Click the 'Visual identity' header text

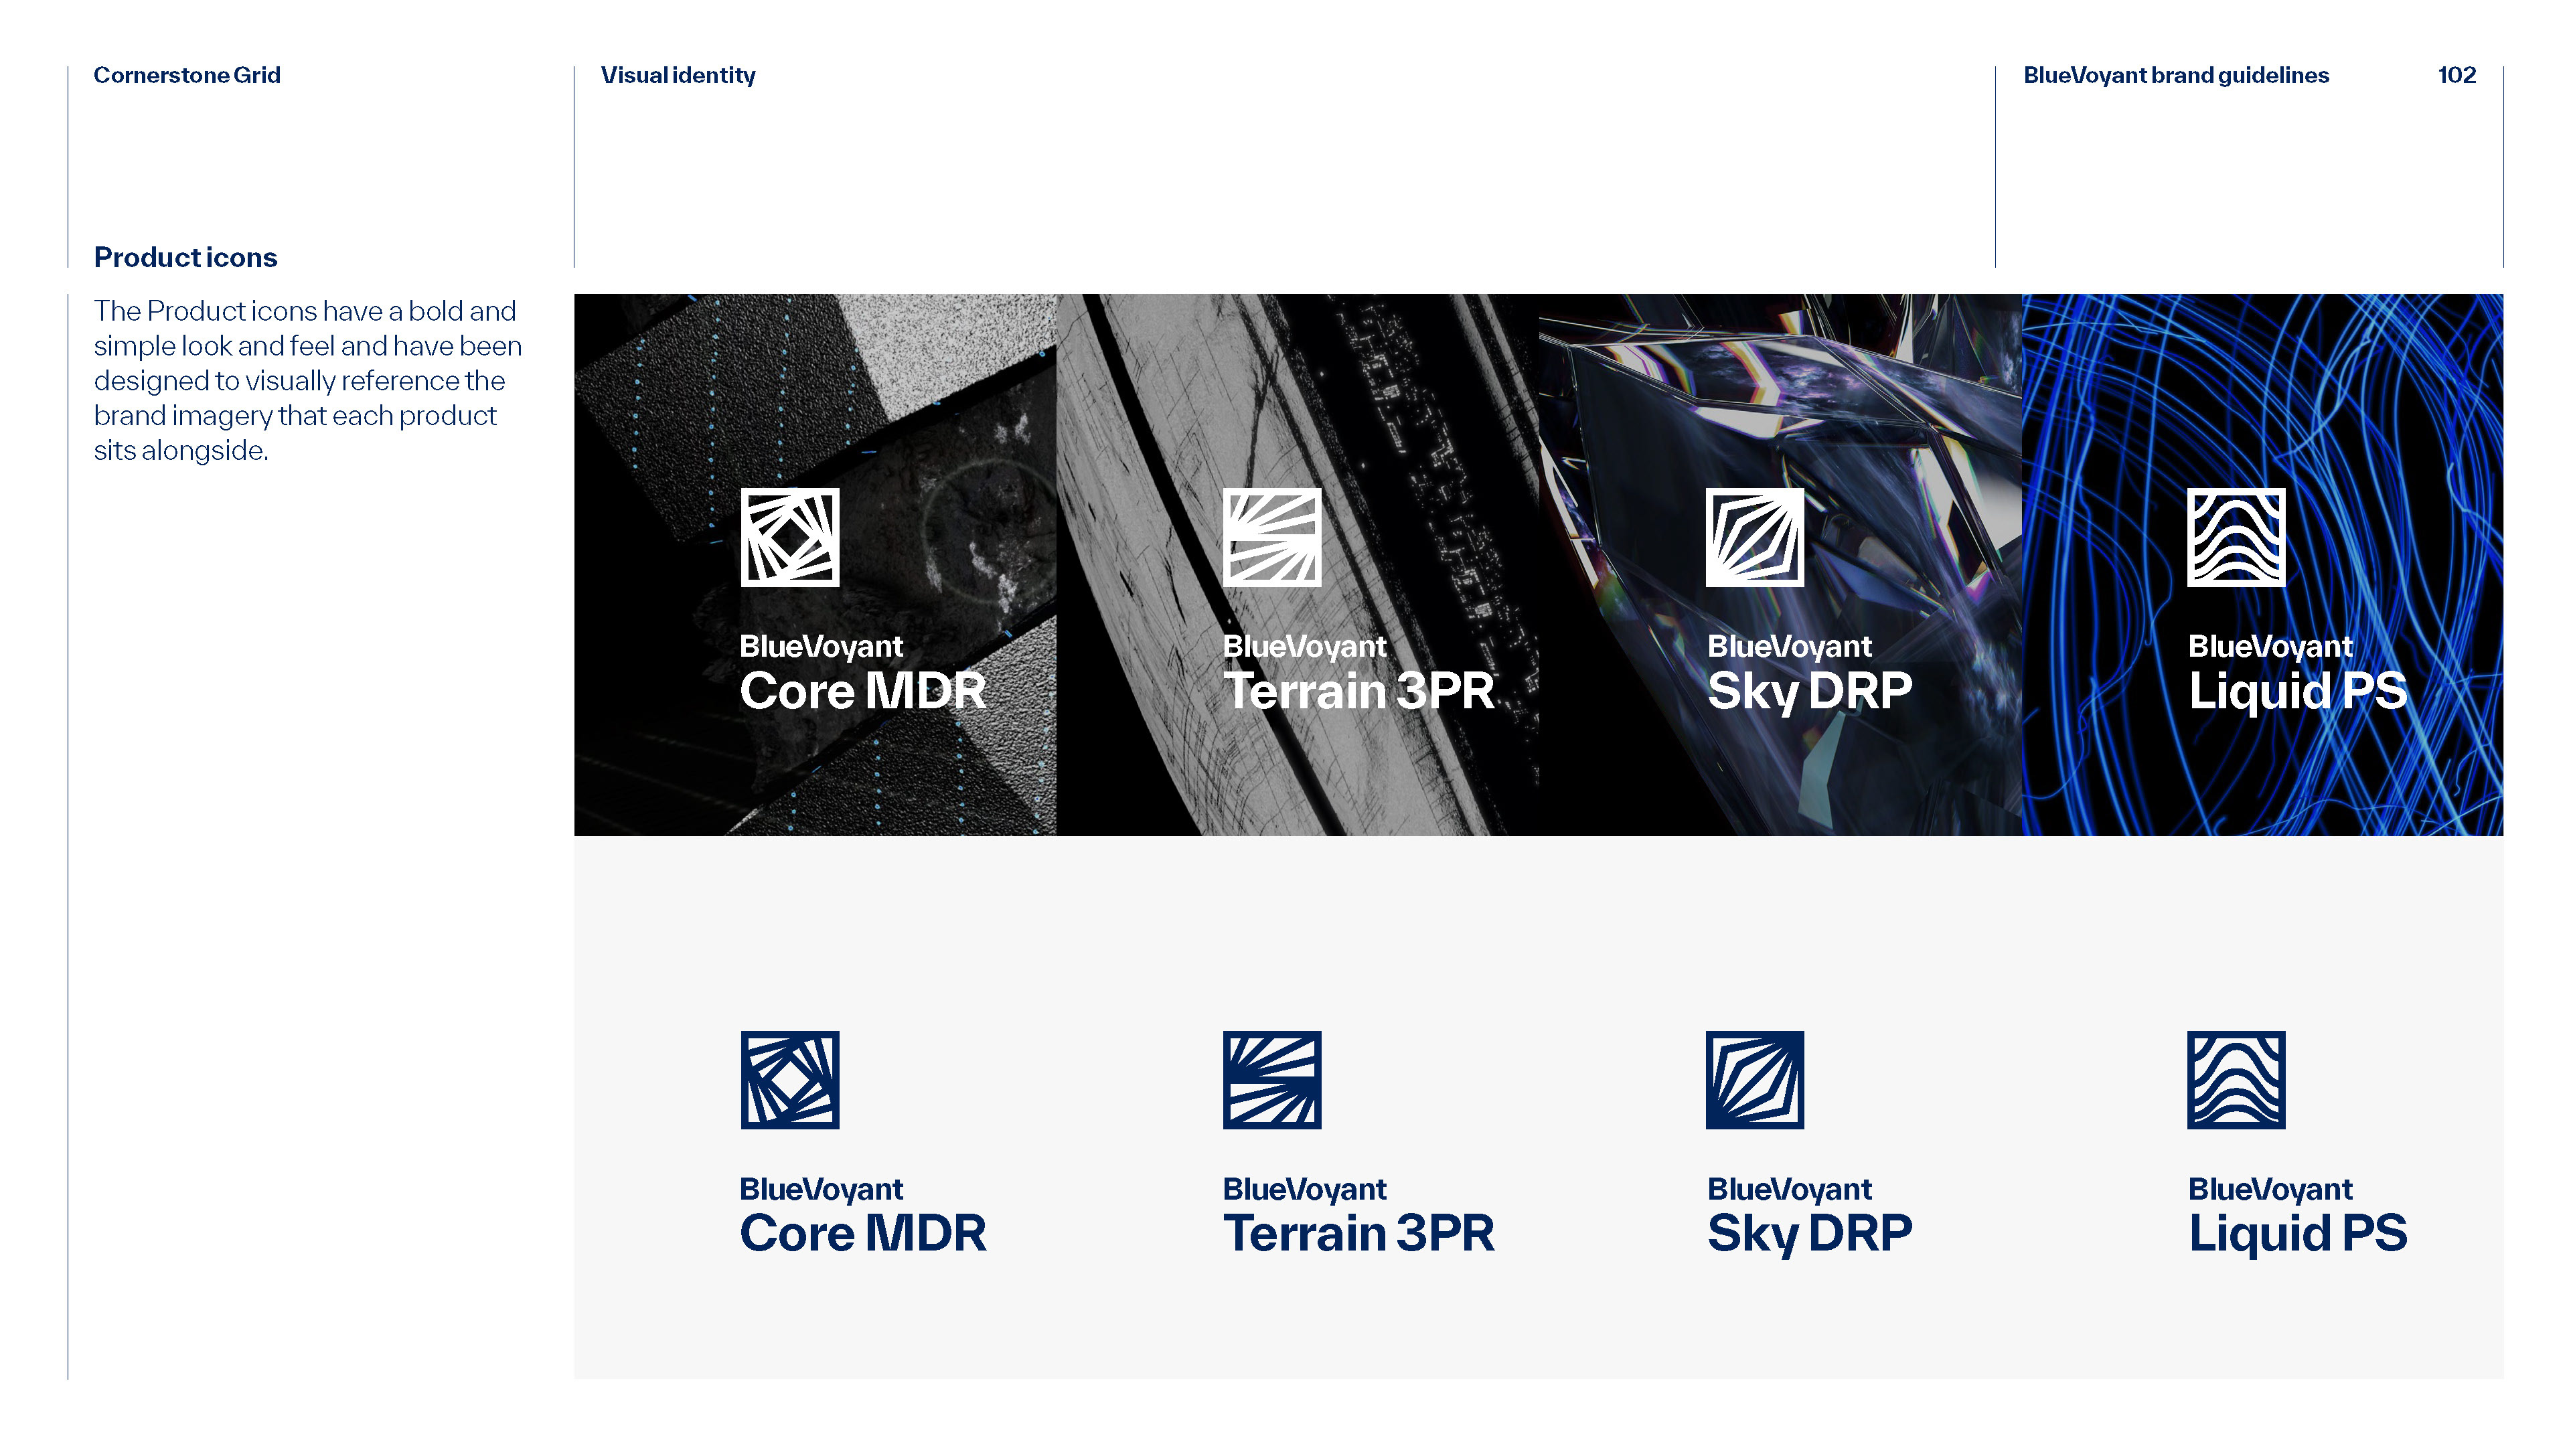[x=678, y=76]
